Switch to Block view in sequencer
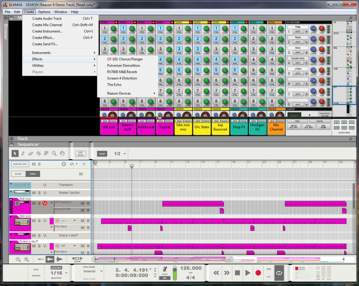 [18, 174]
